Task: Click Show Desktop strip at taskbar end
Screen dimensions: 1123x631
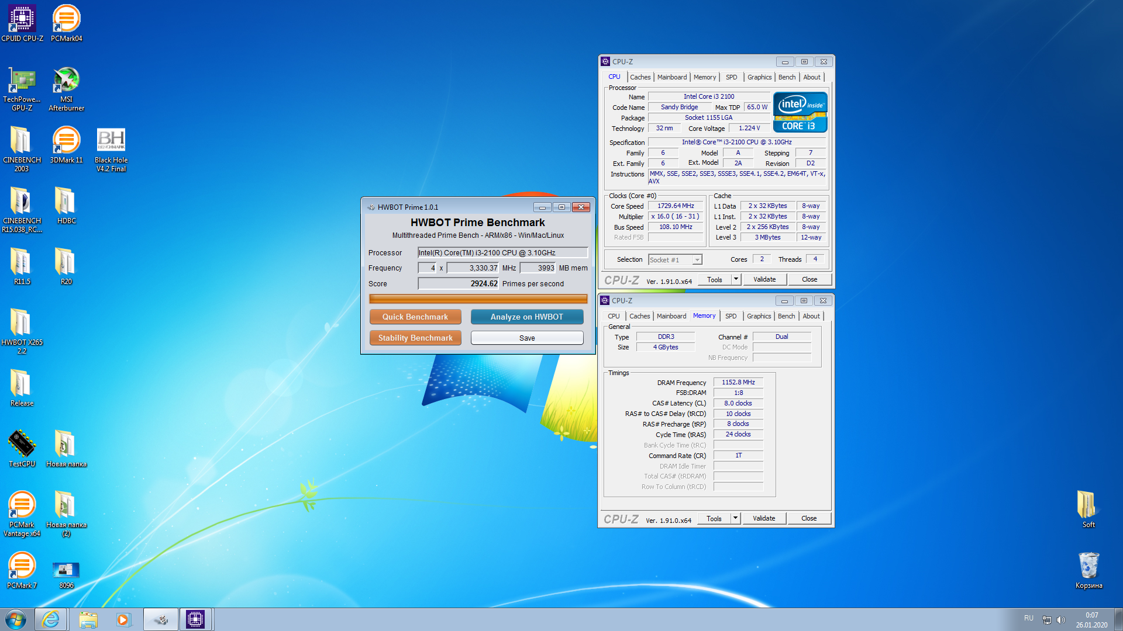Action: coord(1118,619)
